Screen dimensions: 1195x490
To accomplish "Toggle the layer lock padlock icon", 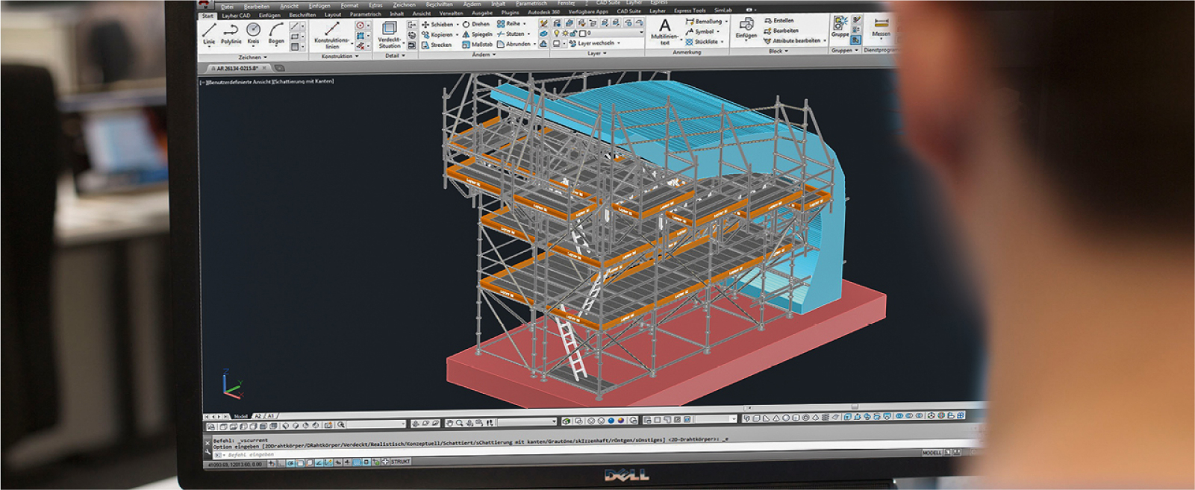I will tap(573, 34).
